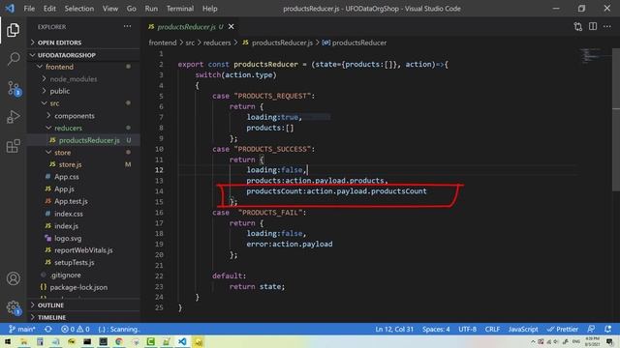Open the File menu
Screen dimensions: 620x348
coord(29,9)
